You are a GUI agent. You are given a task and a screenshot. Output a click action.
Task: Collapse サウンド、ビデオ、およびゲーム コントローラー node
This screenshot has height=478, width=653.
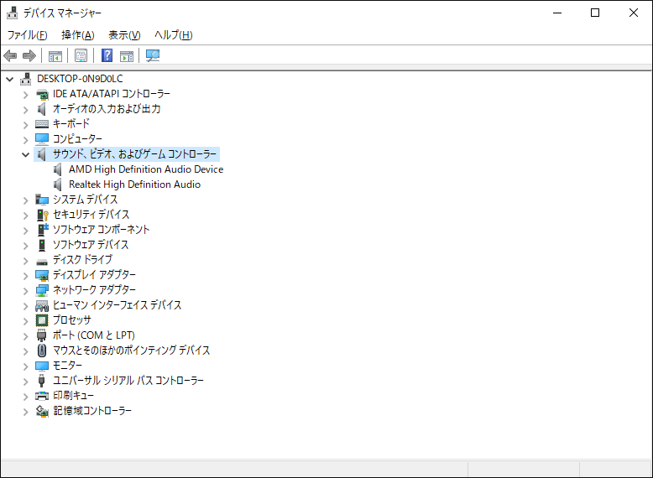point(26,155)
